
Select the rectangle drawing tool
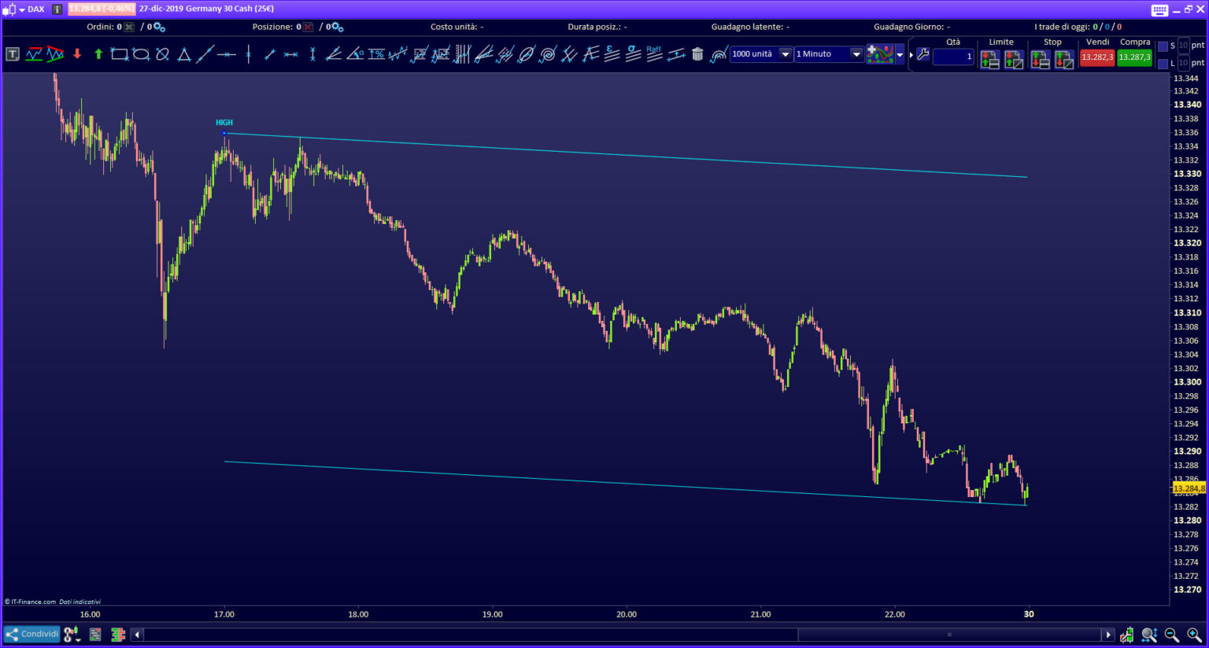119,54
